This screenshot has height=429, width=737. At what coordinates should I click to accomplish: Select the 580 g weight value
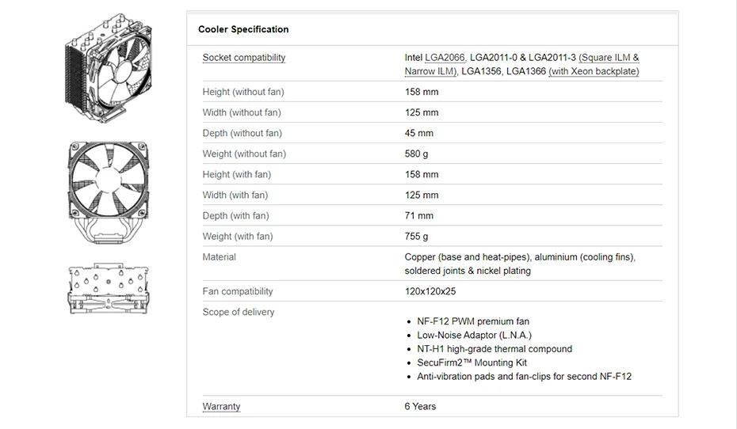[x=416, y=154]
